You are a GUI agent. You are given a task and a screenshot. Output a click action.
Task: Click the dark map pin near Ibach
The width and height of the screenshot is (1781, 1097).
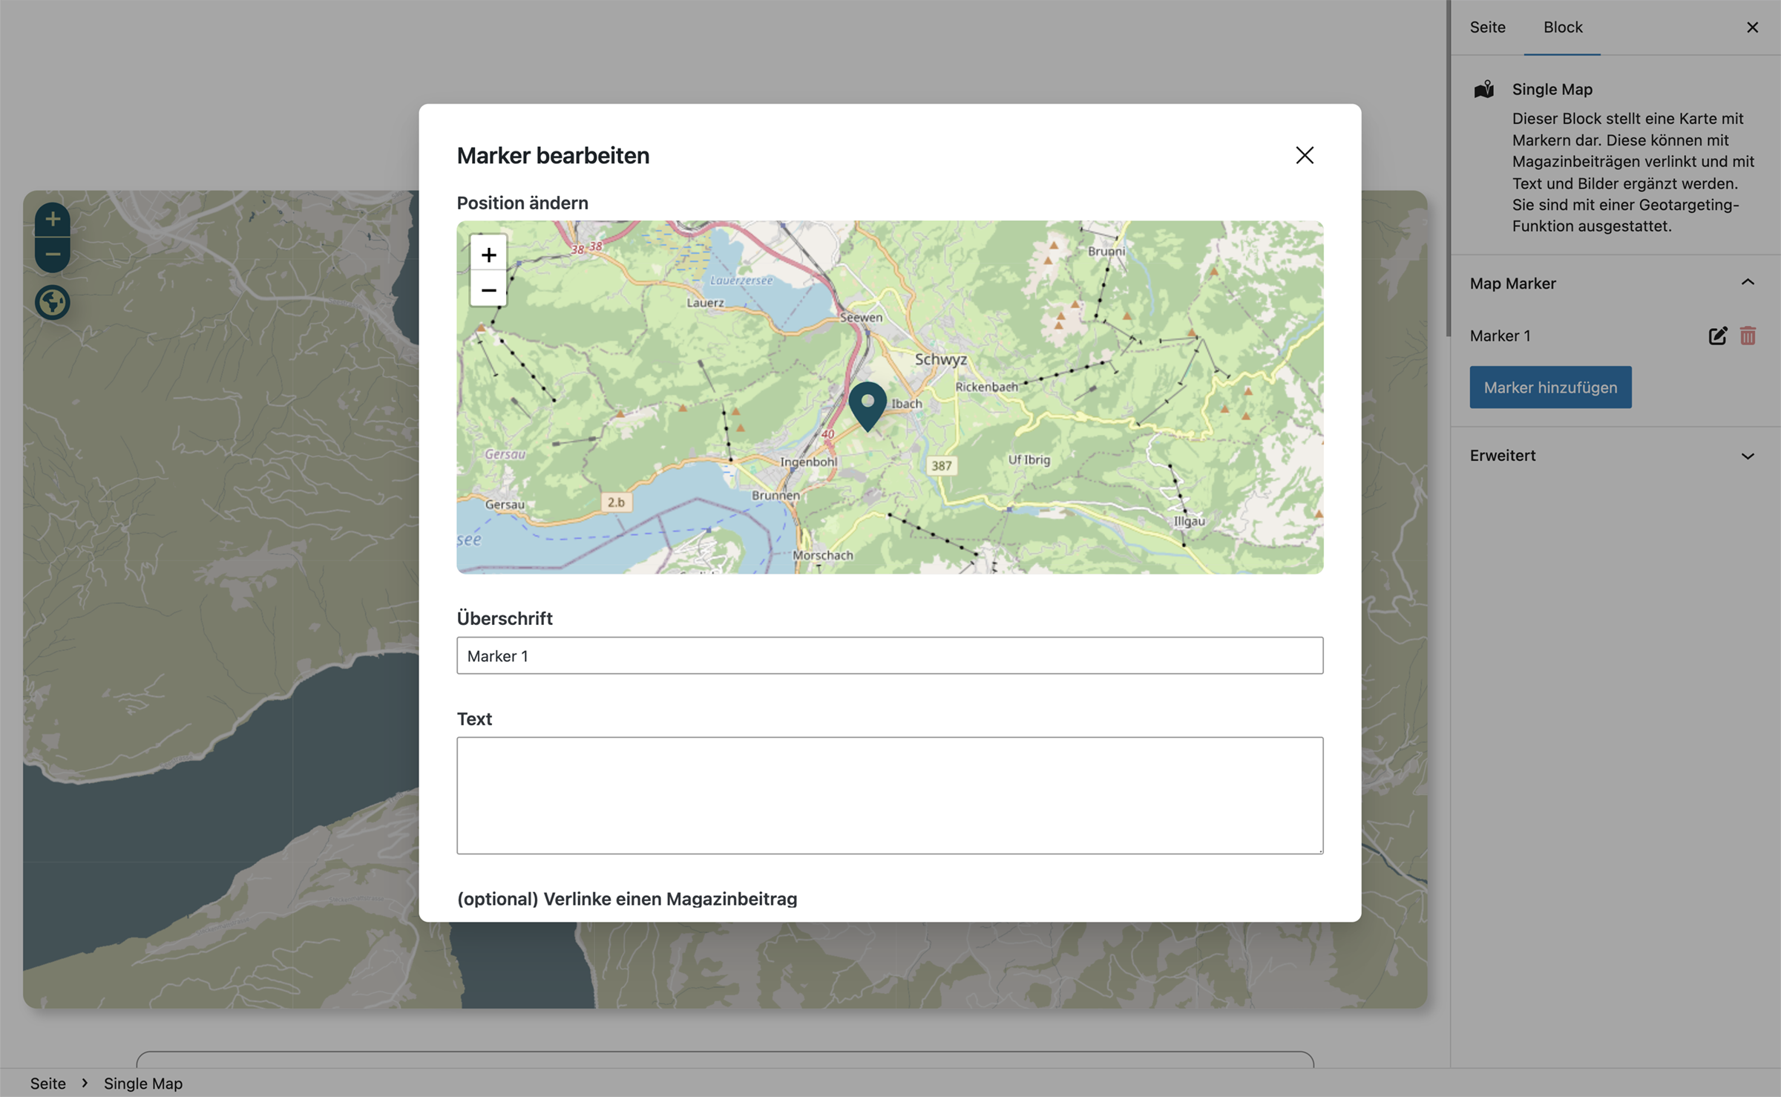(x=867, y=405)
